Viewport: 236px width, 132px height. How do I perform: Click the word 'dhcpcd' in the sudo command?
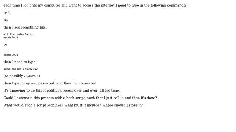[16, 69]
